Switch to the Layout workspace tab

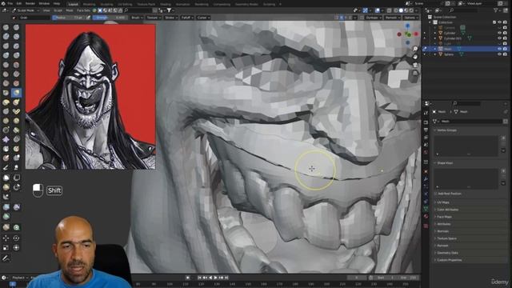[x=73, y=4]
